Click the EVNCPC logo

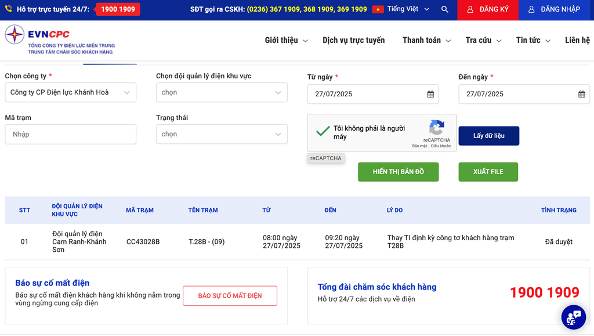(x=60, y=40)
